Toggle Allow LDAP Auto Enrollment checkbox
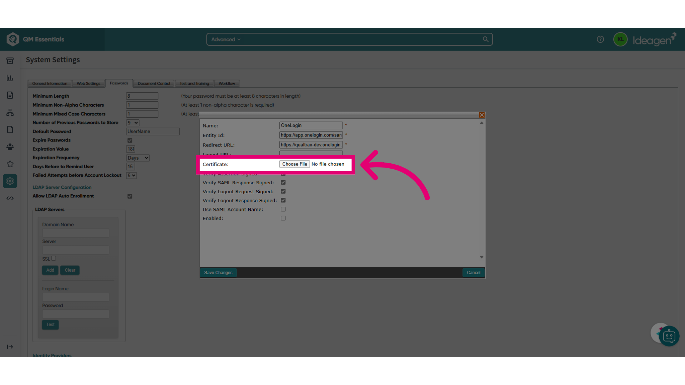The width and height of the screenshot is (685, 385). (x=130, y=196)
